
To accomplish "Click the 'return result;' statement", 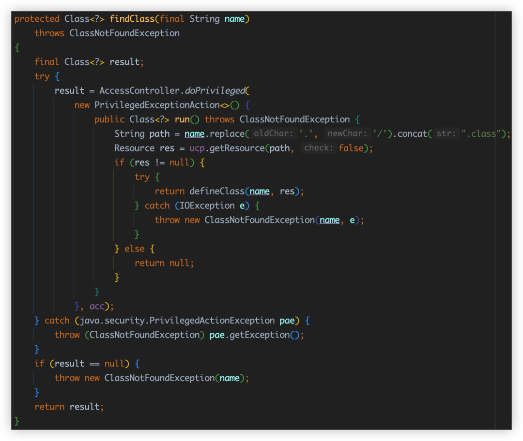I will 69,407.
